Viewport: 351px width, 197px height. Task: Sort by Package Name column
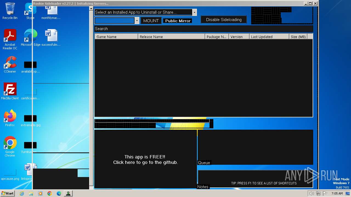click(217, 37)
